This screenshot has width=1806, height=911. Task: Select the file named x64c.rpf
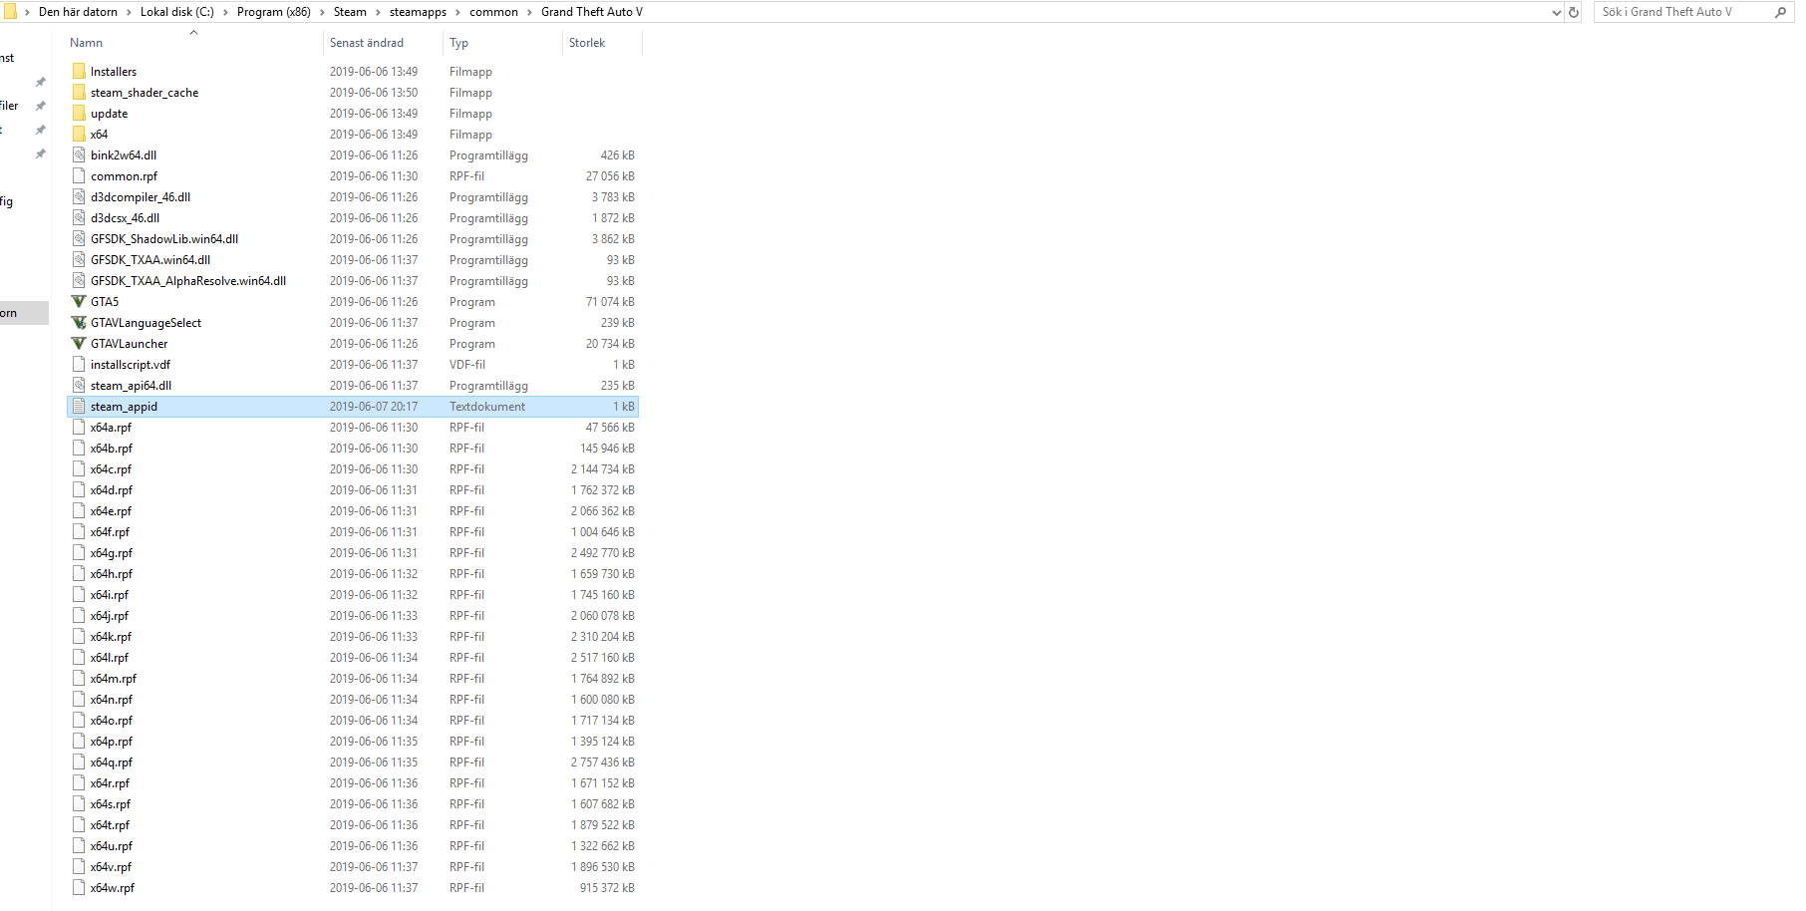(x=111, y=469)
